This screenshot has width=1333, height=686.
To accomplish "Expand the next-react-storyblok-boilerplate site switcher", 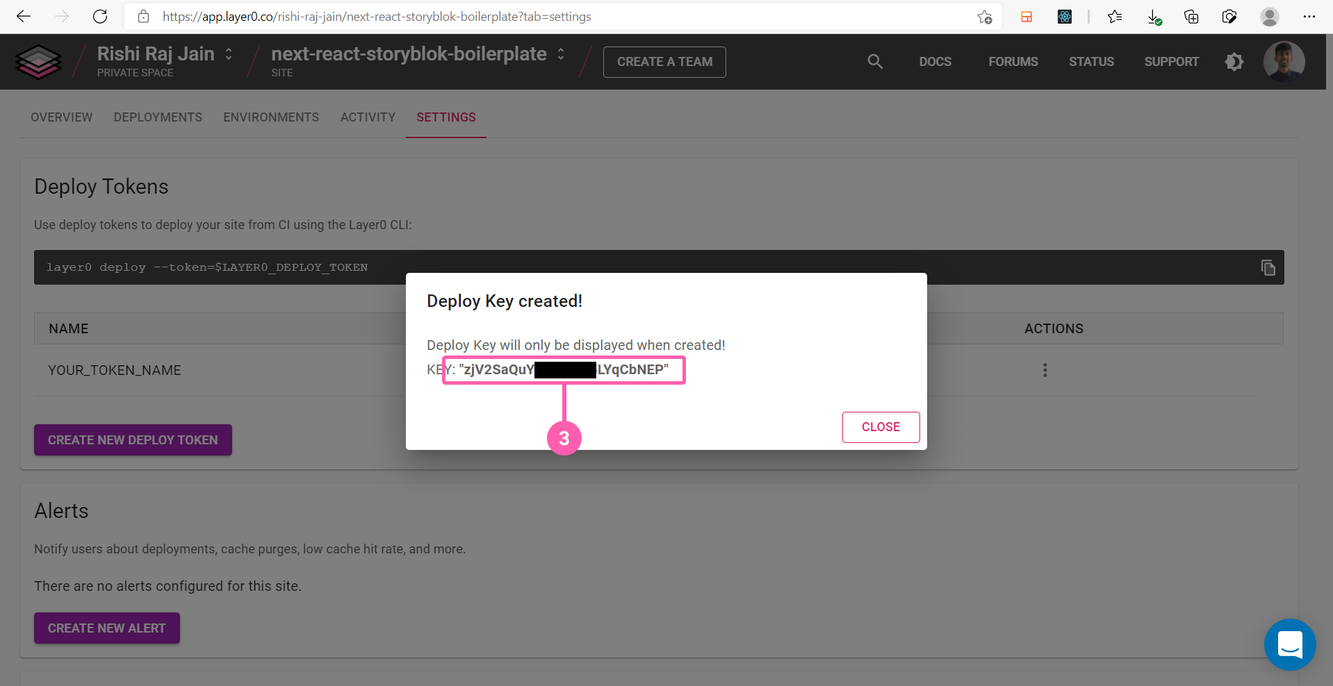I will tap(561, 54).
